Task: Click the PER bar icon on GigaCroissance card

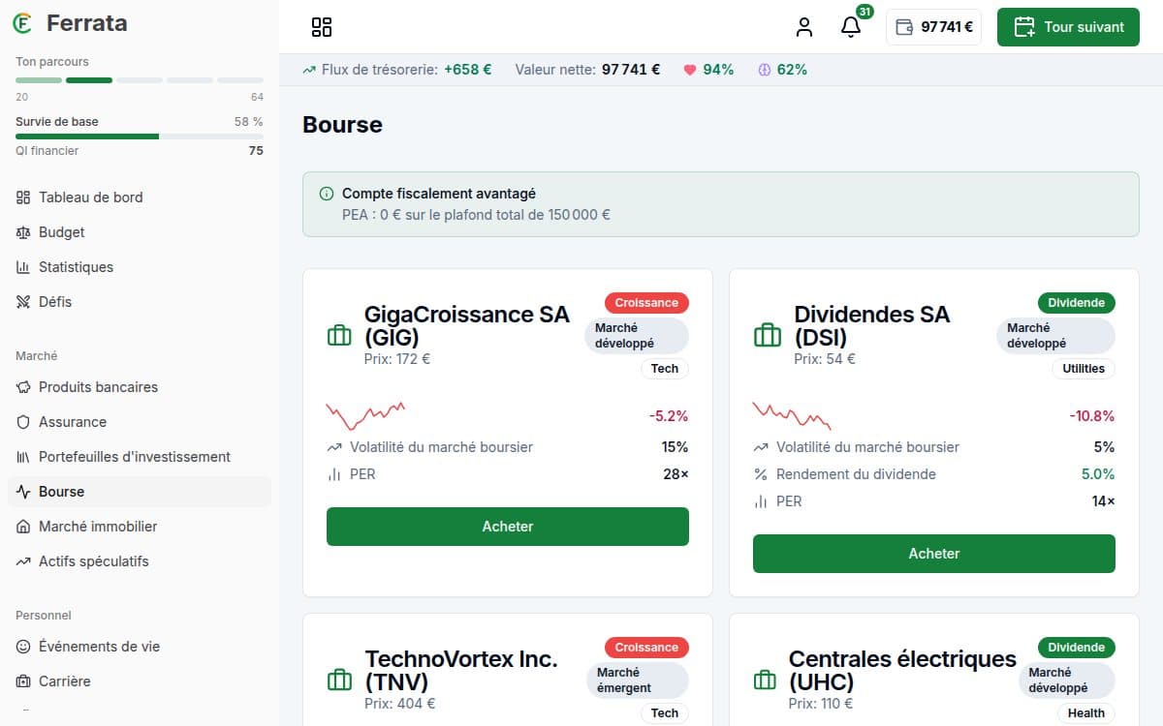Action: coord(334,474)
